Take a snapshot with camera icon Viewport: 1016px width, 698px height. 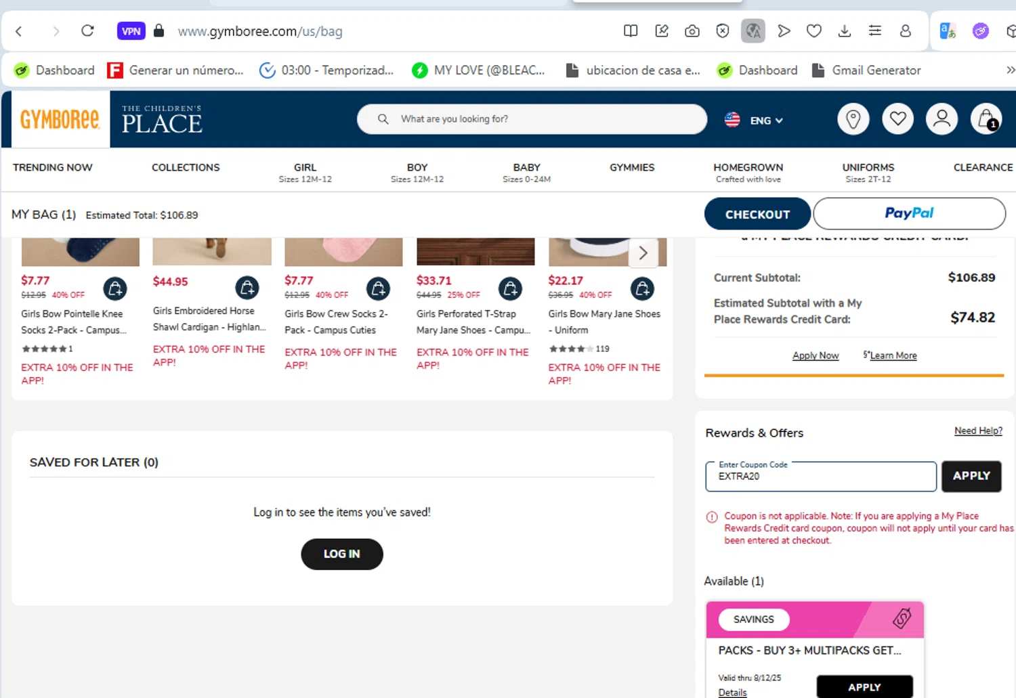tap(692, 31)
